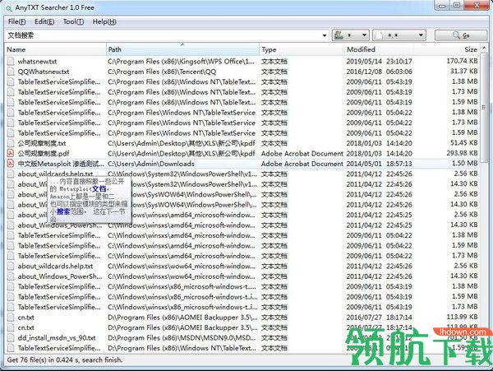Select the QQWhatsnew.txt file name
493x371 pixels.
click(44, 72)
